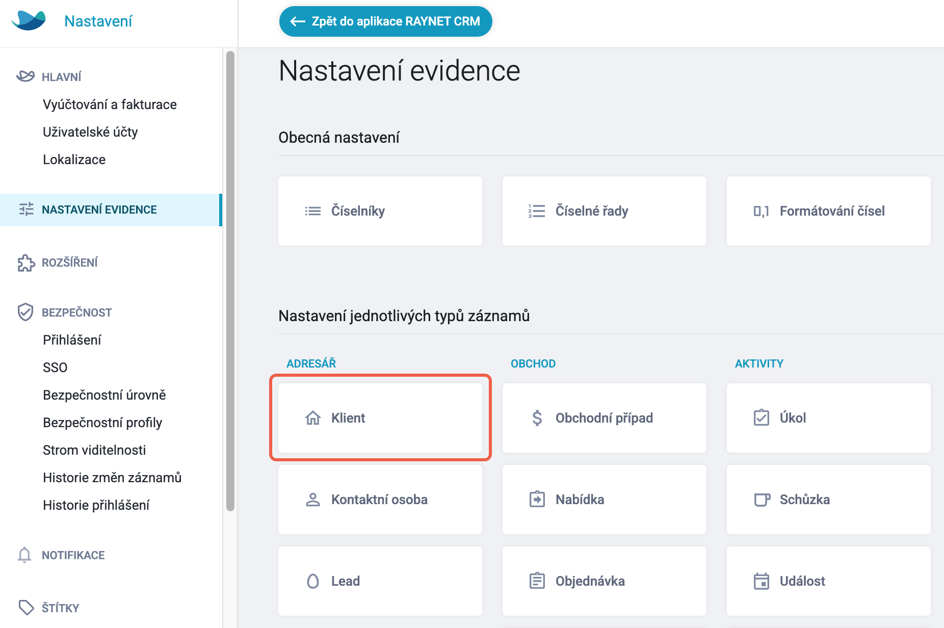Click the Číselníky list icon

coord(313,211)
